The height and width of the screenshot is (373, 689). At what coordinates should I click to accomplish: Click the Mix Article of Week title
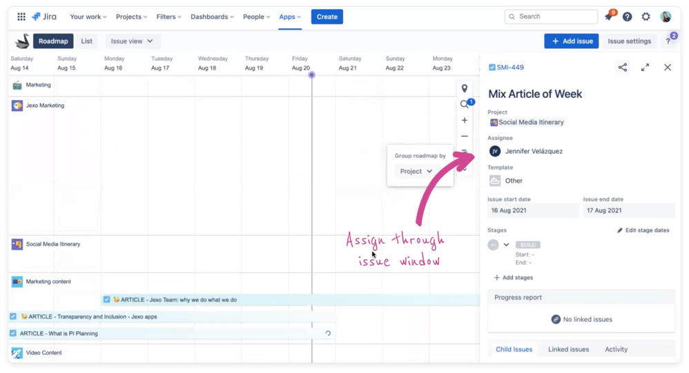pos(535,94)
